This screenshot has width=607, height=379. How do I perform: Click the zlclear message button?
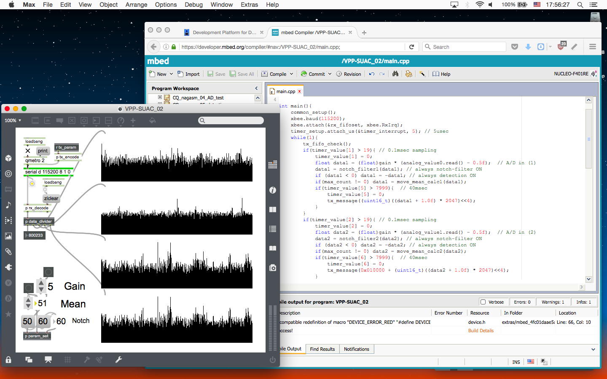tap(51, 198)
